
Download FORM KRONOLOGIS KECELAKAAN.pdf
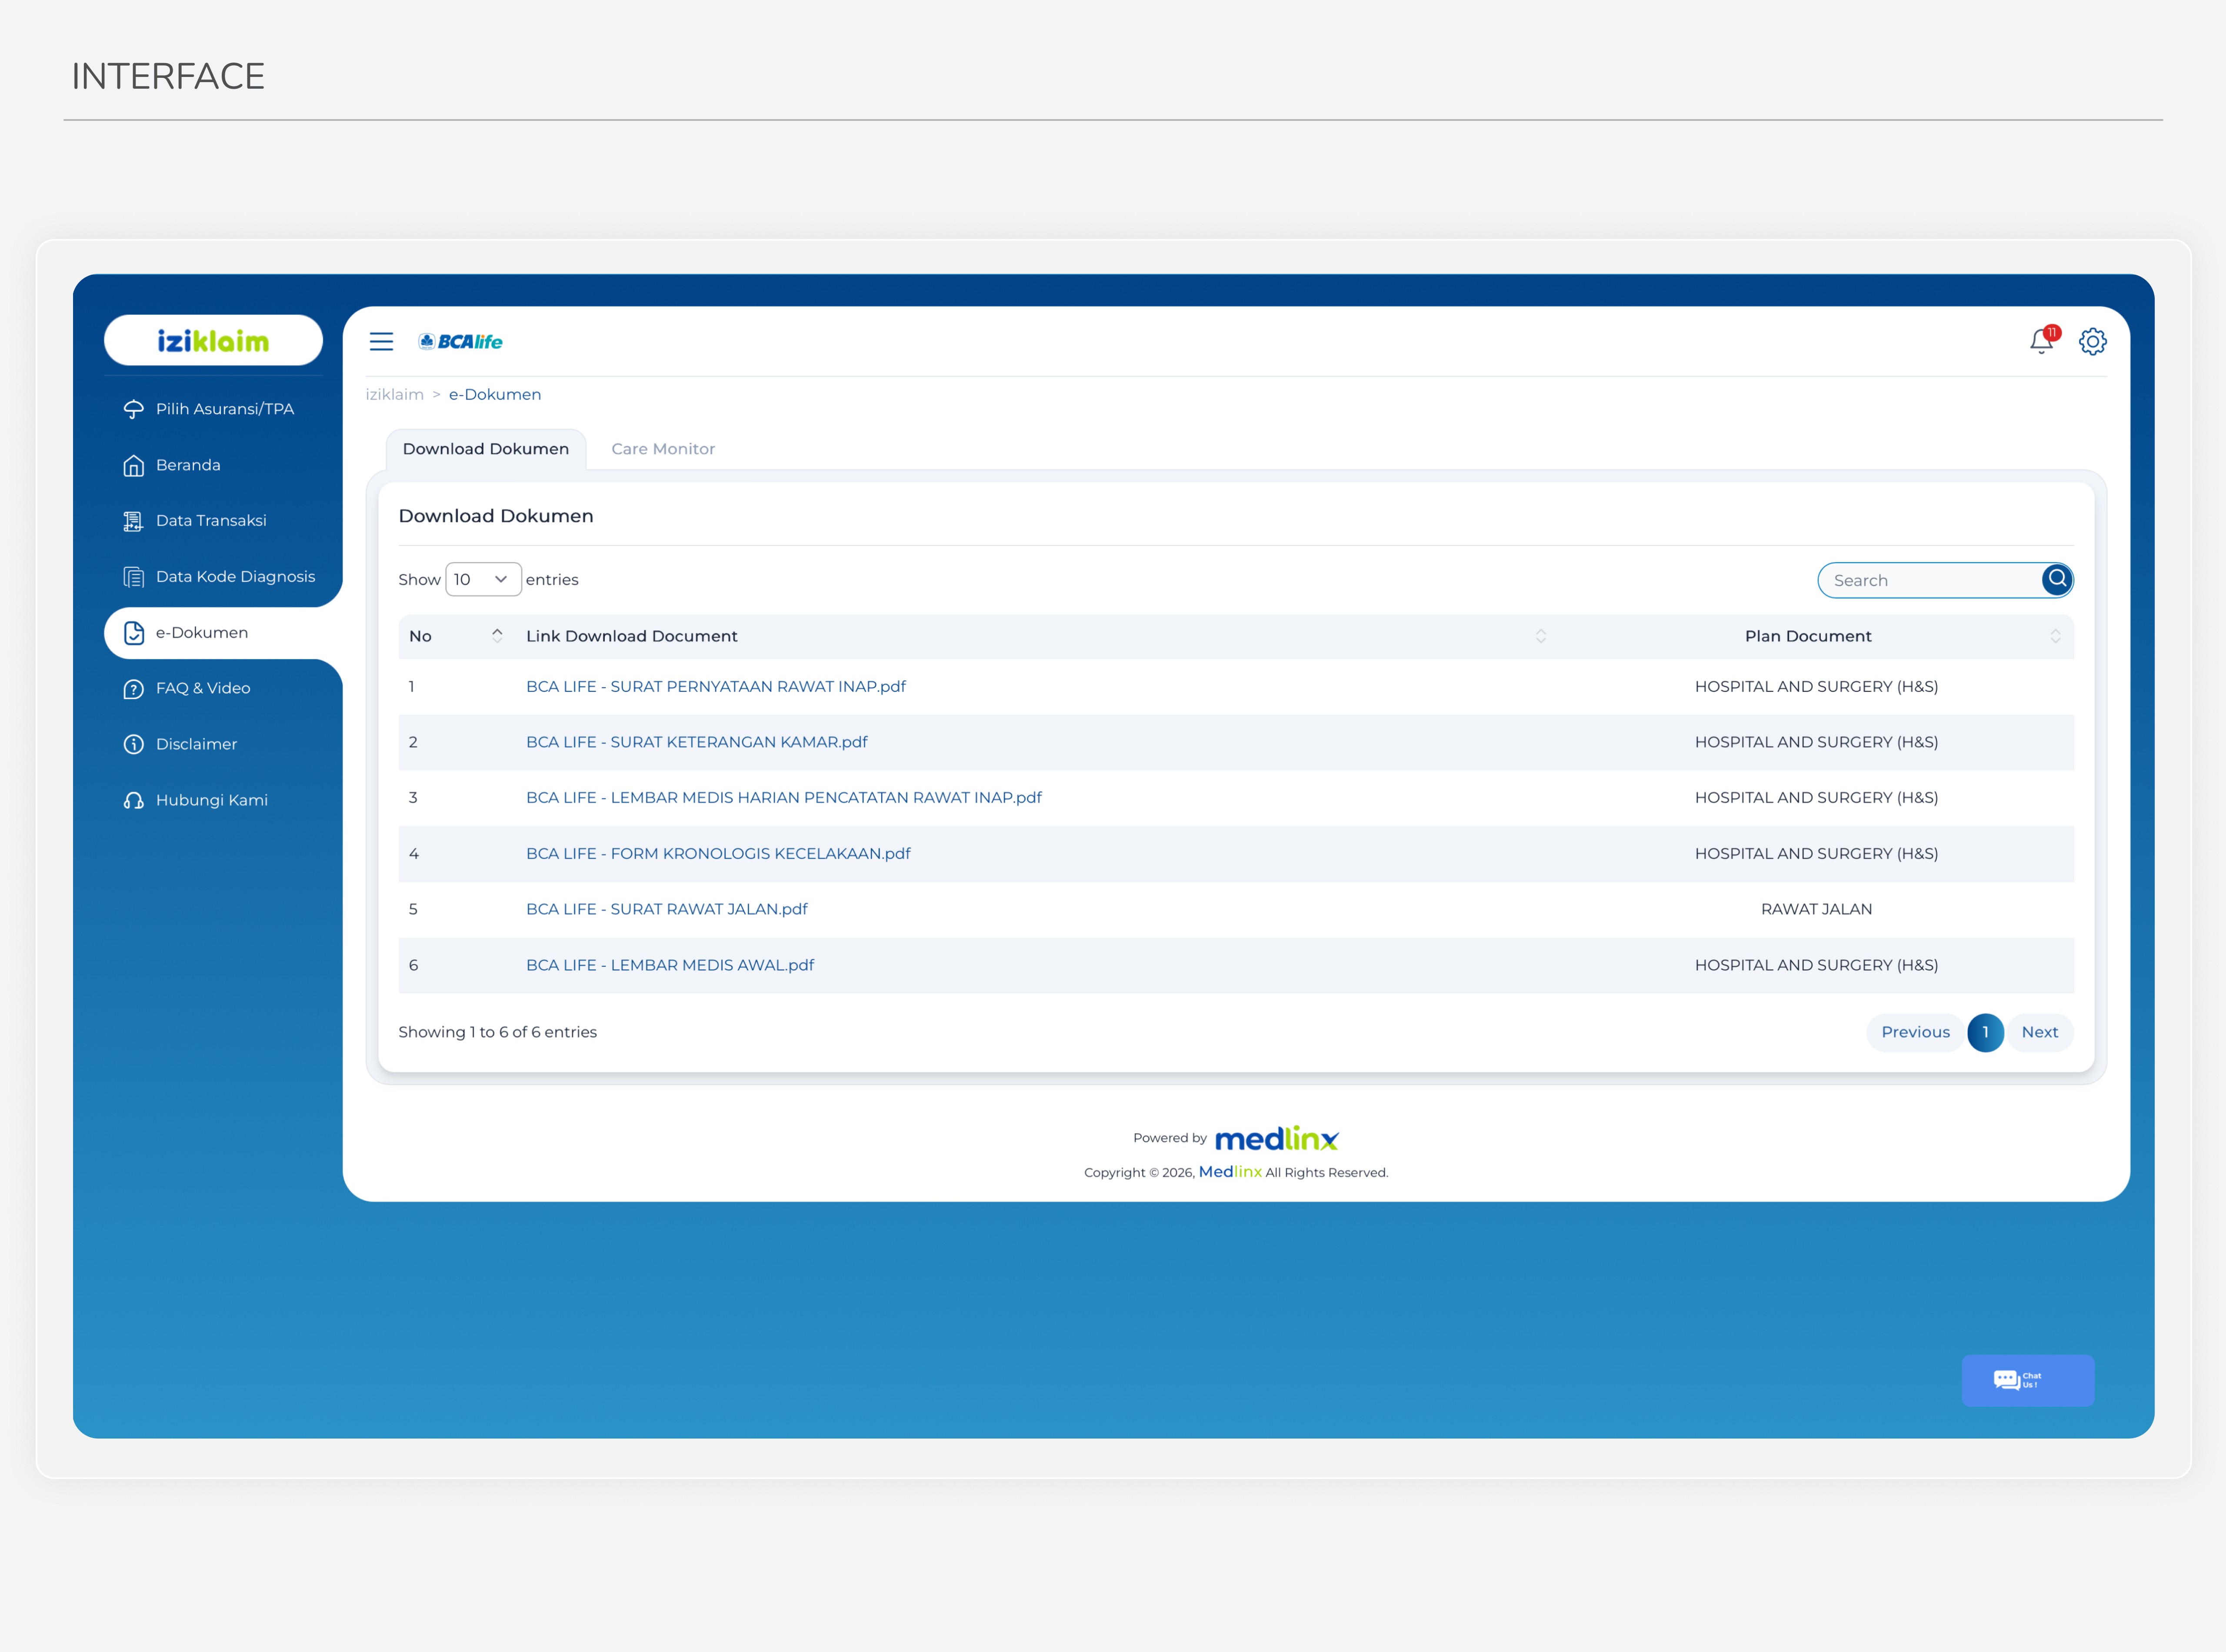(718, 854)
